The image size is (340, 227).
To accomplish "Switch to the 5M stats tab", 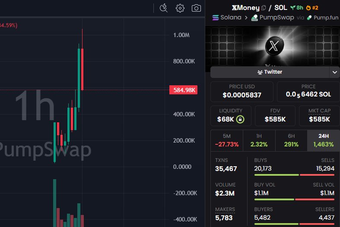I will coord(226,140).
